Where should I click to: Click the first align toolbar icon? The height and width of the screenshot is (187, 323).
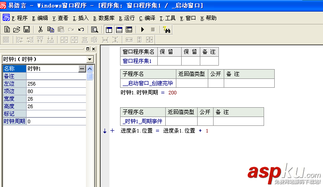[x=6, y=40]
